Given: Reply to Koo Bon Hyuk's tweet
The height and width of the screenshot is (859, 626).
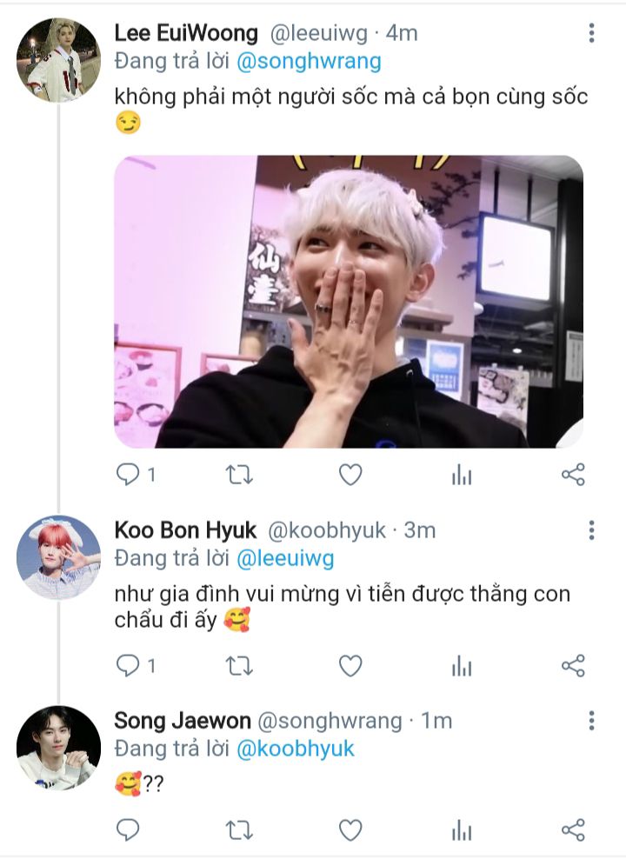Looking at the screenshot, I should pyautogui.click(x=128, y=666).
